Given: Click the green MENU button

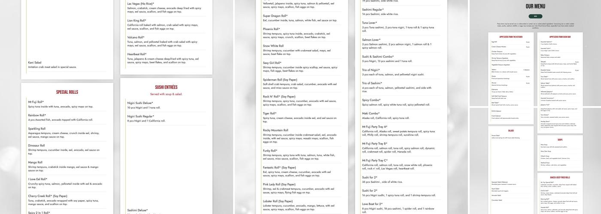Looking at the screenshot, I should [535, 16].
